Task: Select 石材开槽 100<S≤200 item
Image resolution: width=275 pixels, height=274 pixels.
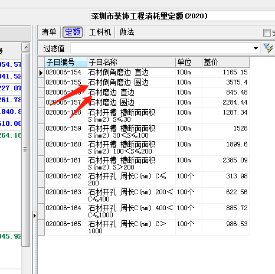Action: [131, 148]
